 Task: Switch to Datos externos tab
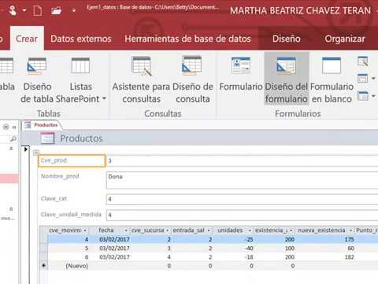(x=81, y=39)
